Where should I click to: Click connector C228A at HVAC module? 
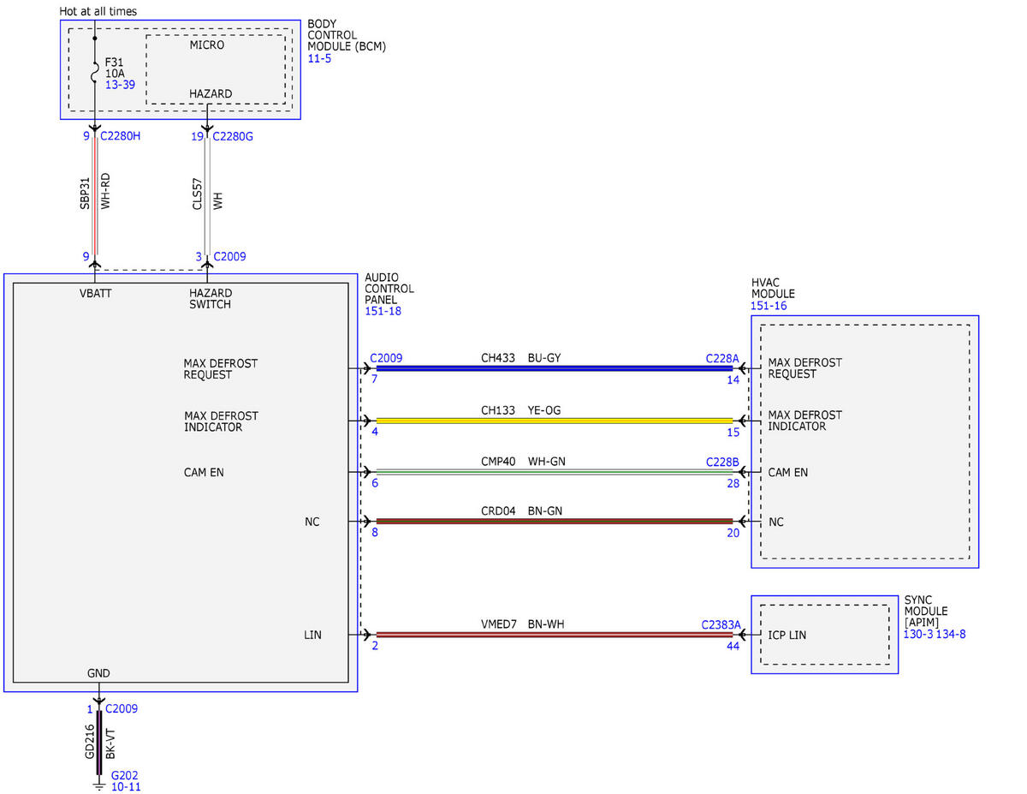pos(722,358)
